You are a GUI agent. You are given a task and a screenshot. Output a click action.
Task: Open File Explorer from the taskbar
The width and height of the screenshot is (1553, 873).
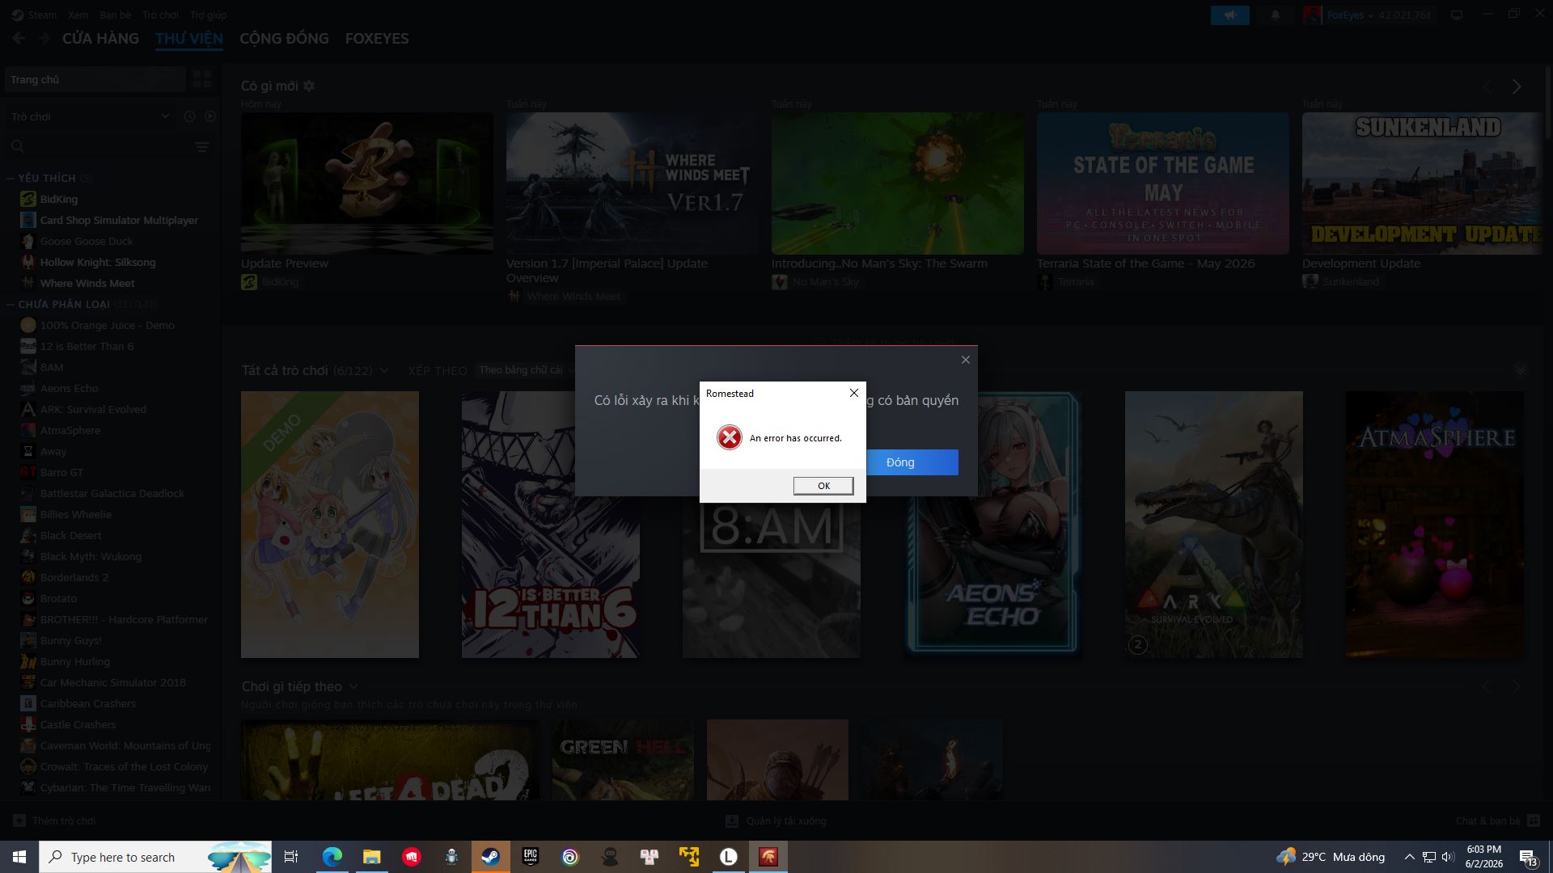(x=372, y=857)
